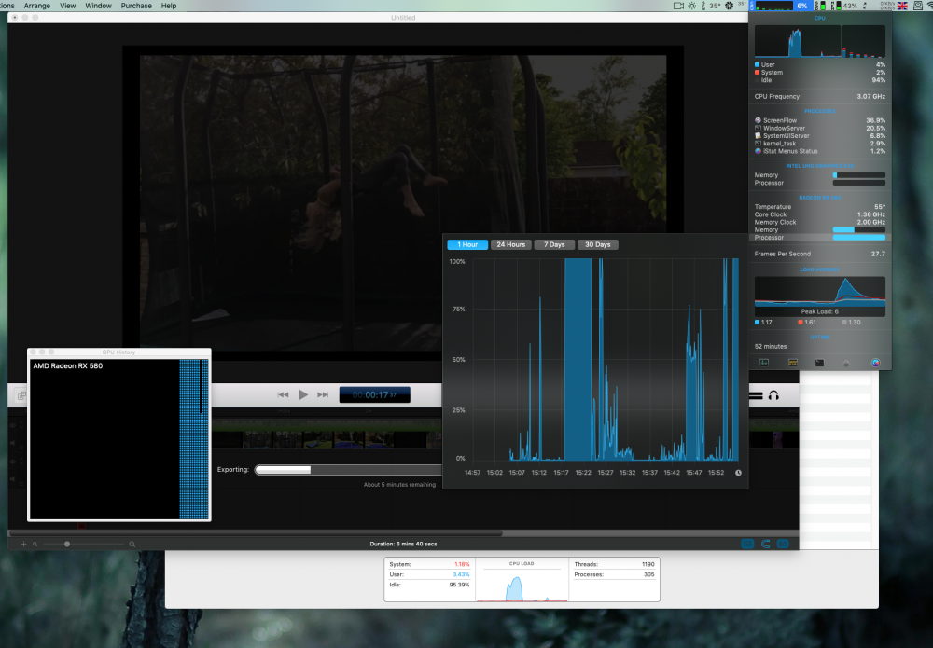Click the overlapping squares icon in ScreenFlow toolbar
Screen dimensions: 933x648
click(x=21, y=395)
